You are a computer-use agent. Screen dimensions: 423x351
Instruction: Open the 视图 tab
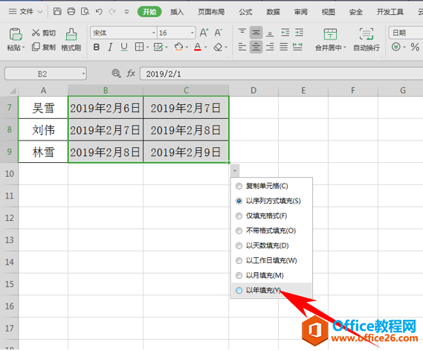(328, 12)
